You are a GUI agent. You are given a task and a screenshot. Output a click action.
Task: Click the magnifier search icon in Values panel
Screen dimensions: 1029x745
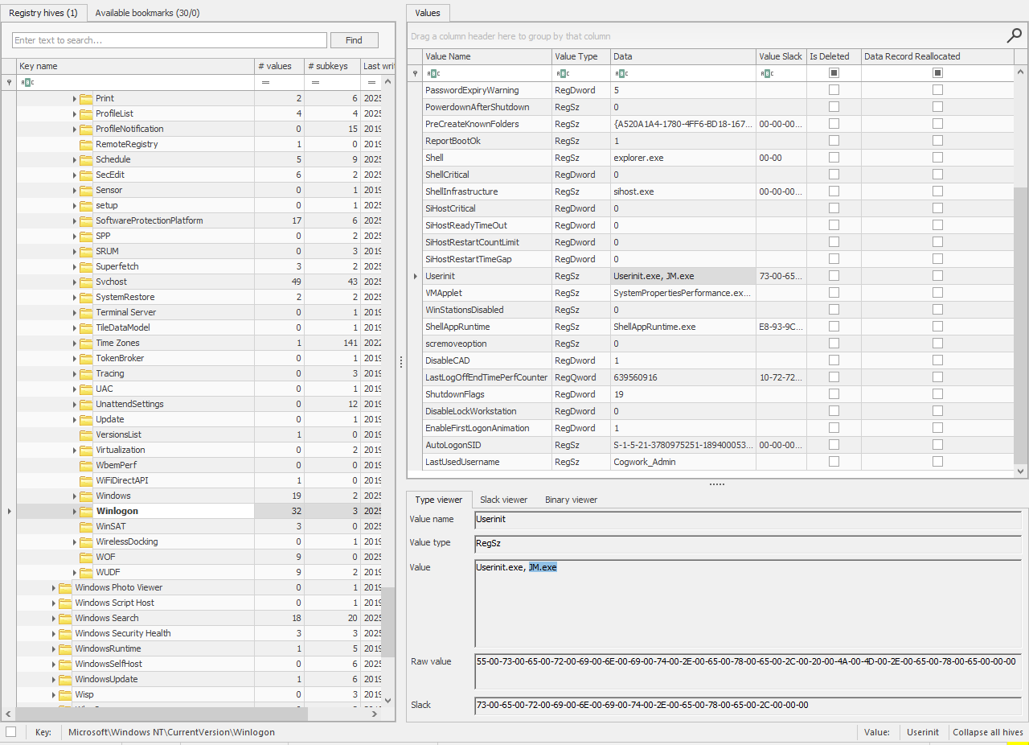pyautogui.click(x=1014, y=35)
